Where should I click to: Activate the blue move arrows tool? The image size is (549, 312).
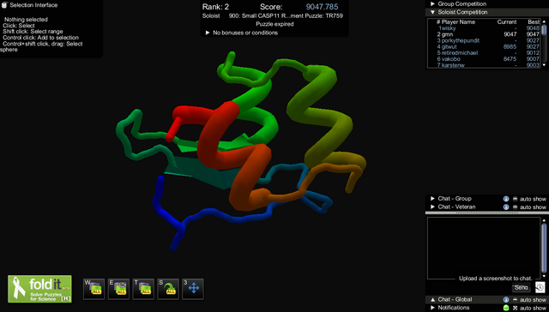193,289
